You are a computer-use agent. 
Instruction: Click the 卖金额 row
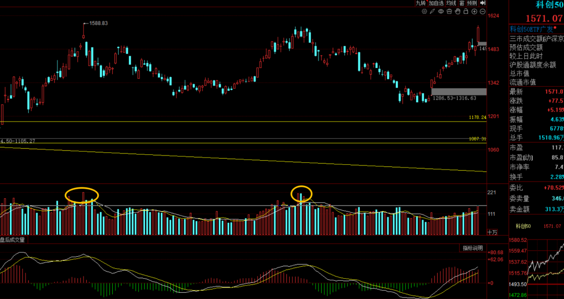coord(536,209)
